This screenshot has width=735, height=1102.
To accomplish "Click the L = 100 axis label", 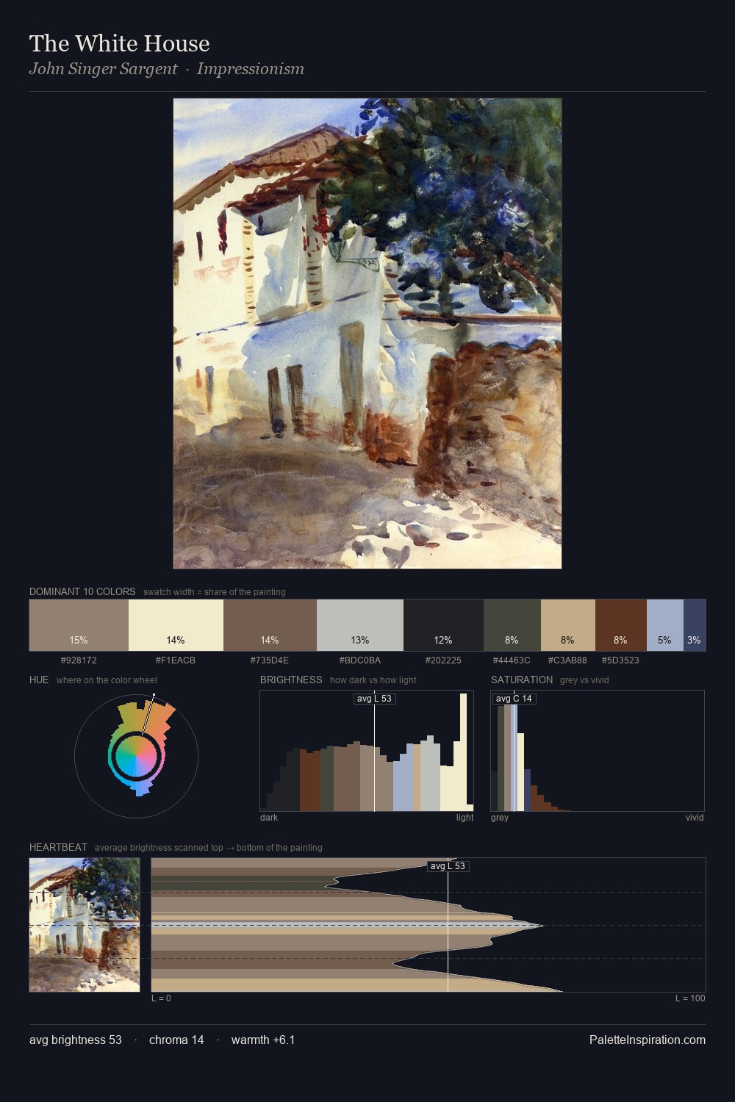I will (690, 998).
